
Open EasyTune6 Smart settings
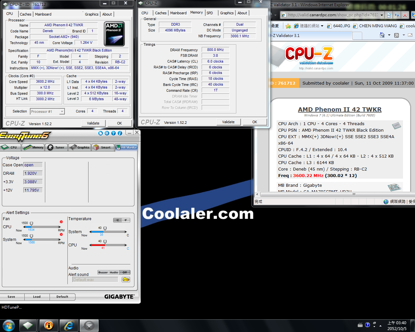click(103, 147)
